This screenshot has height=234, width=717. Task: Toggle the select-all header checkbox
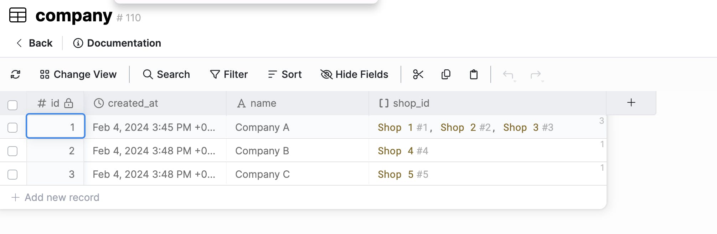[x=12, y=105]
